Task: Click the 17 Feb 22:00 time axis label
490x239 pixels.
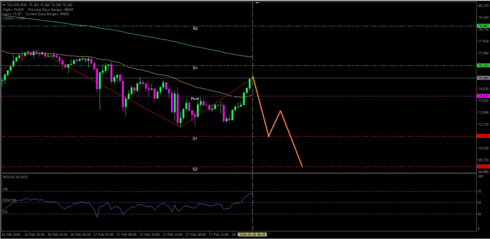Action: coord(219,234)
